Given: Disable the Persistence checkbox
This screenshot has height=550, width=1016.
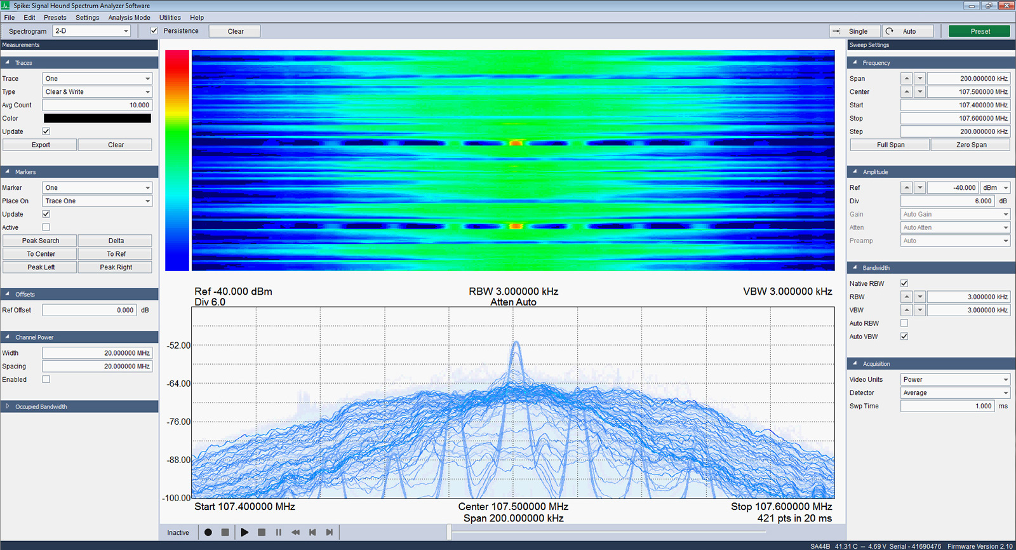Looking at the screenshot, I should [x=154, y=30].
